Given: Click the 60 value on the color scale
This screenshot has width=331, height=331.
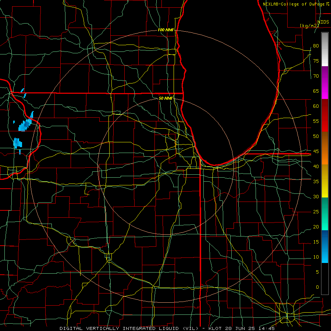Looking at the screenshot, I should pos(316,106).
